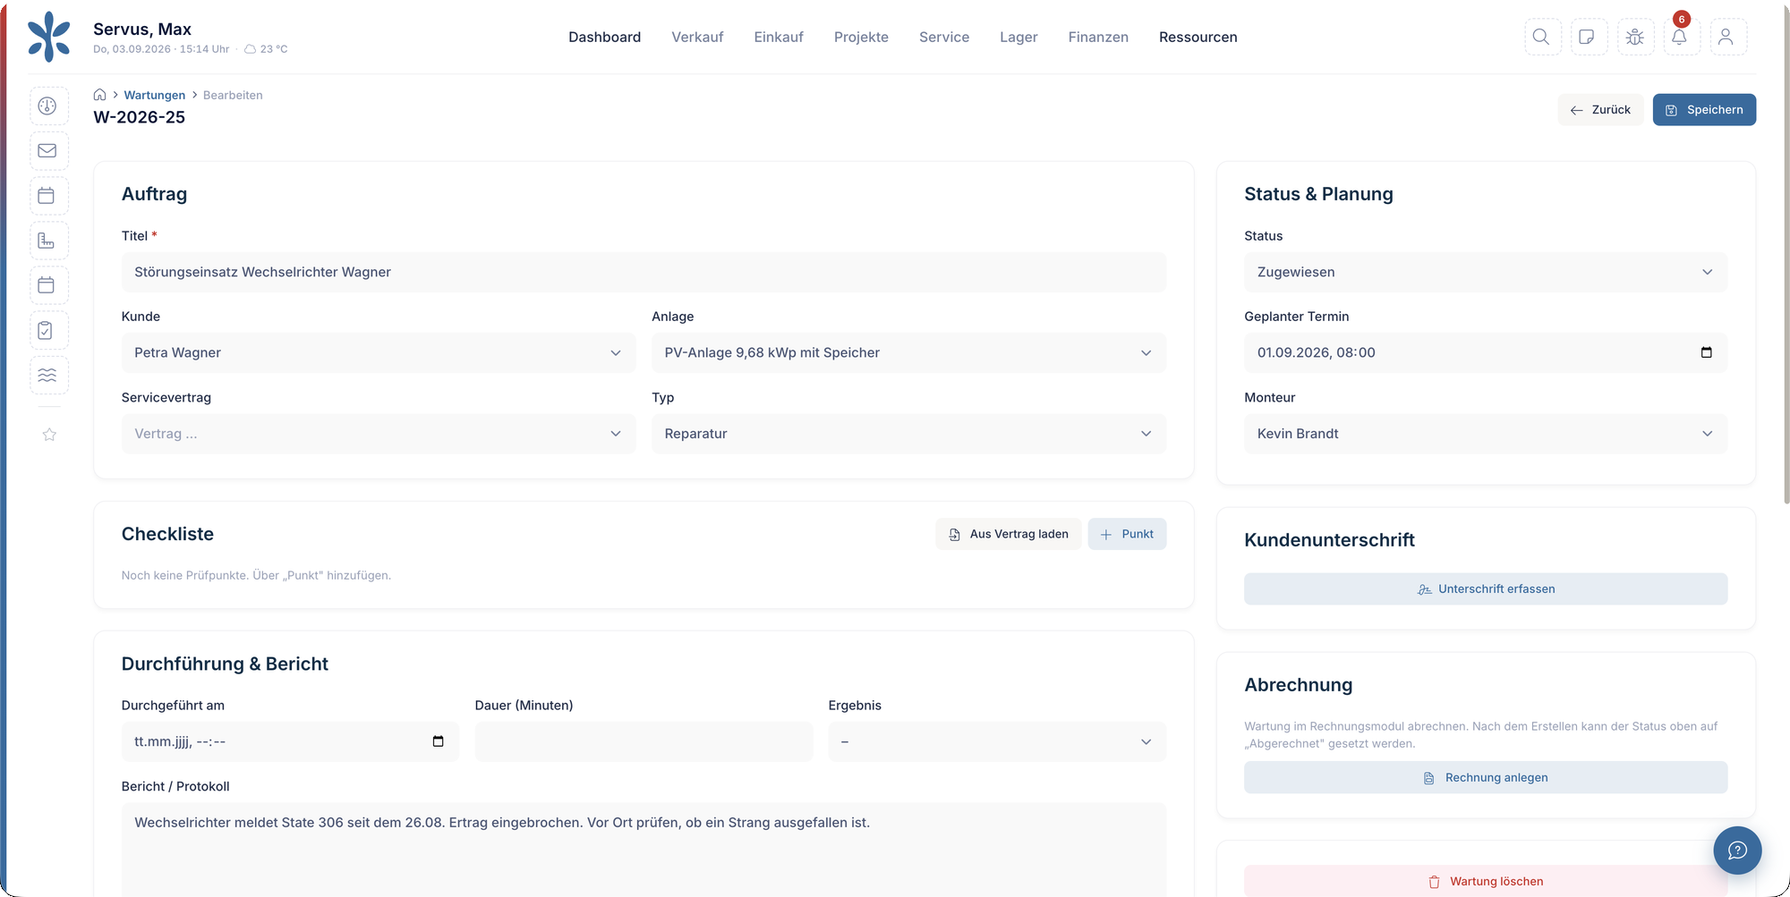Focus the Dauer (Minuten) input field
The image size is (1790, 897).
(644, 741)
